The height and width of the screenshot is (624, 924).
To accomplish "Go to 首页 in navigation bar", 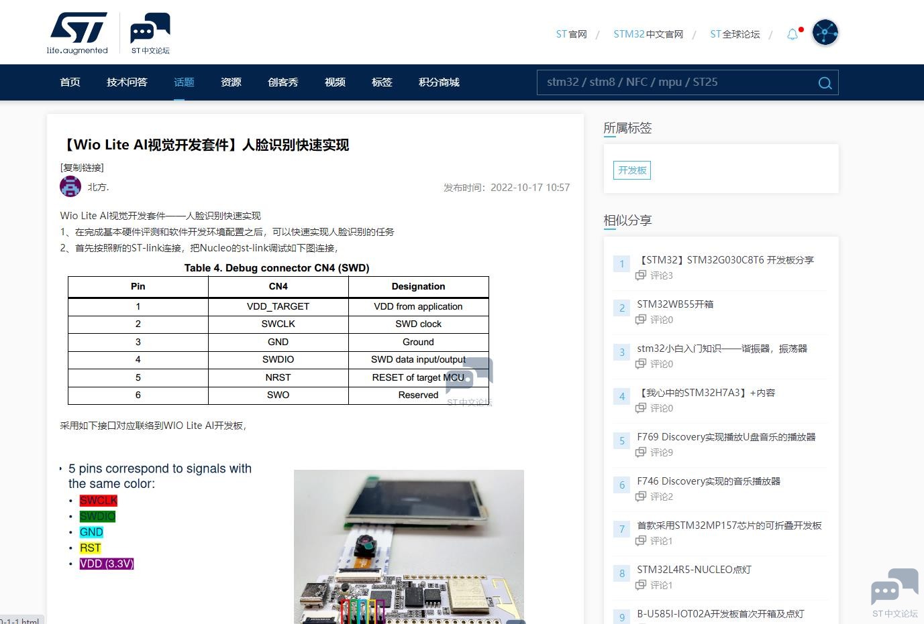I will [70, 82].
